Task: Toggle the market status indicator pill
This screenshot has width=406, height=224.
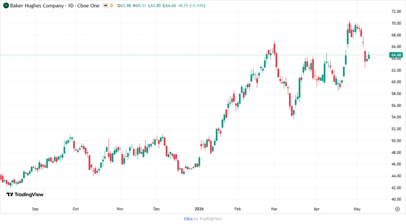Action: [x=106, y=5]
